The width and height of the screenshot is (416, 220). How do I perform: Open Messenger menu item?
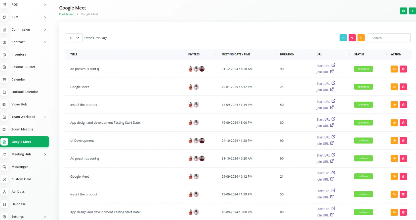pos(20,167)
